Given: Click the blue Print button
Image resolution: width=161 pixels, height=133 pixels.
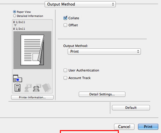Looking at the screenshot, I should click(x=148, y=127).
